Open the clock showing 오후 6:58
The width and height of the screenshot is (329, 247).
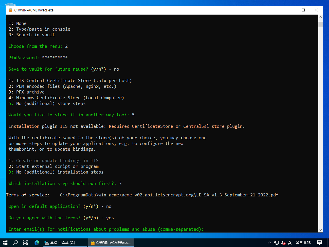pos(303,243)
